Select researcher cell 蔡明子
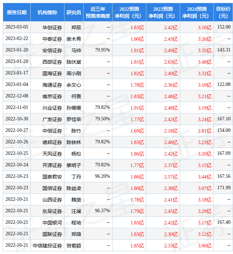Viewport: 233px width, 254px height. coord(74,165)
